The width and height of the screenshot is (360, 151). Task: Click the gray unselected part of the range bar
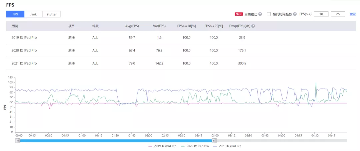tap(281, 141)
